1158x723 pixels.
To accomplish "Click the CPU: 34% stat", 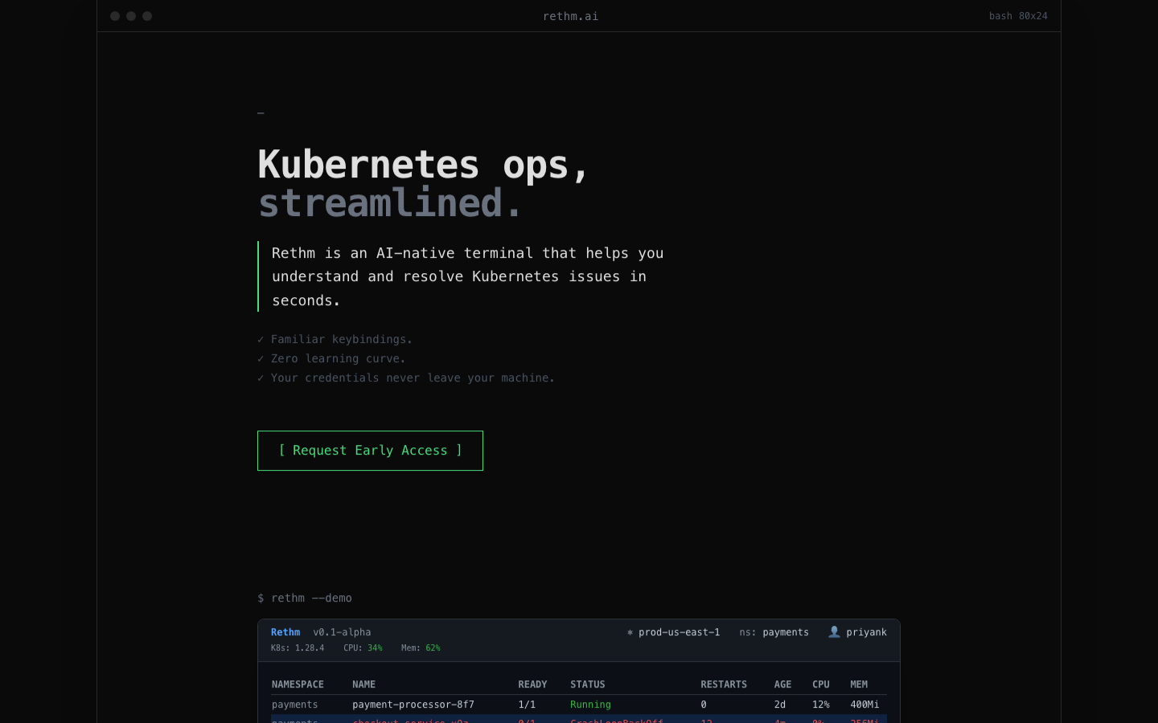I will [363, 648].
